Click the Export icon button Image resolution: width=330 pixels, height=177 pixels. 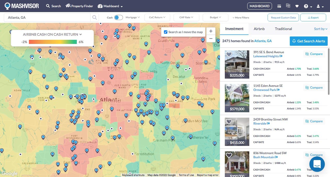[313, 17]
